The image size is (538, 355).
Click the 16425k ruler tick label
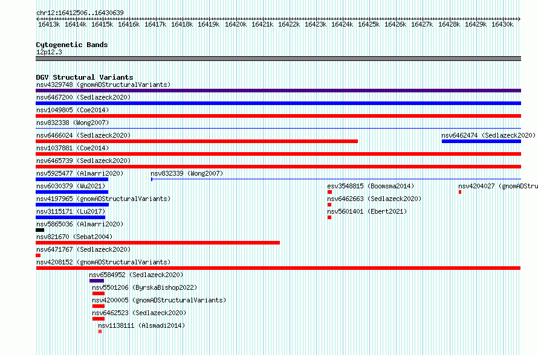click(x=369, y=24)
